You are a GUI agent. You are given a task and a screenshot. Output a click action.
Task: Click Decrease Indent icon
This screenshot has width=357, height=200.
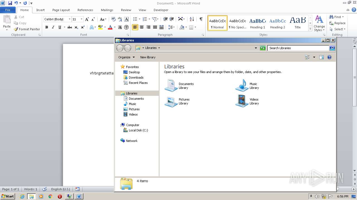[165, 19]
